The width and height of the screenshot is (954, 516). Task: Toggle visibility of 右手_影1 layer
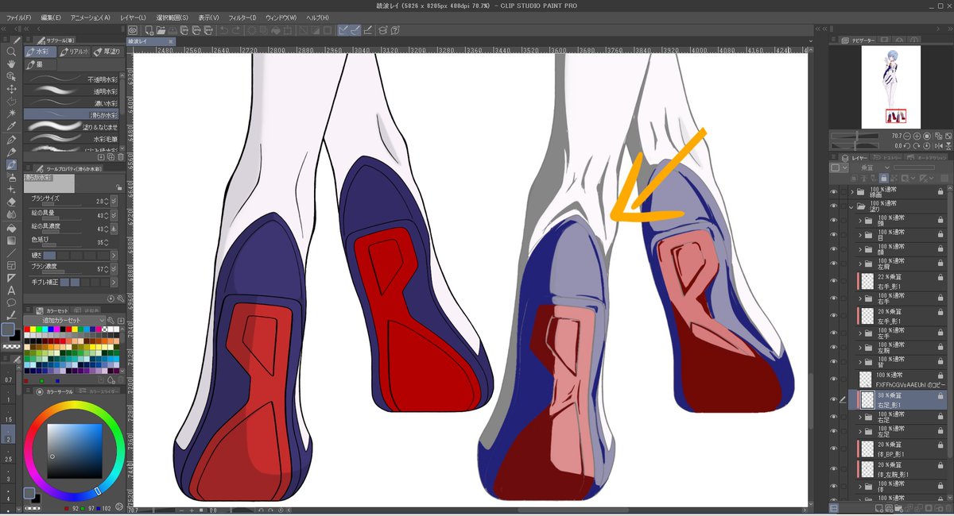(834, 281)
